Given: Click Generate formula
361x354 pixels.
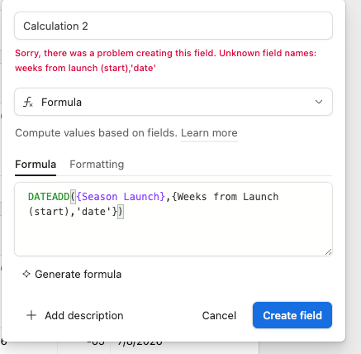Looking at the screenshot, I should (78, 274).
